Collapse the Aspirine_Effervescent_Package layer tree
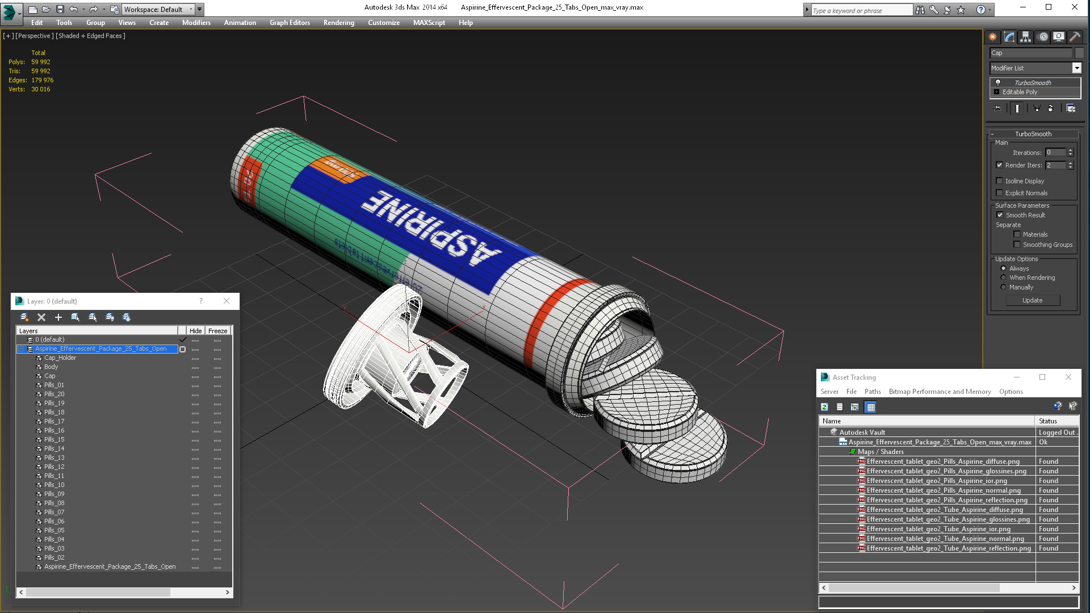This screenshot has height=613, width=1090. click(21, 349)
